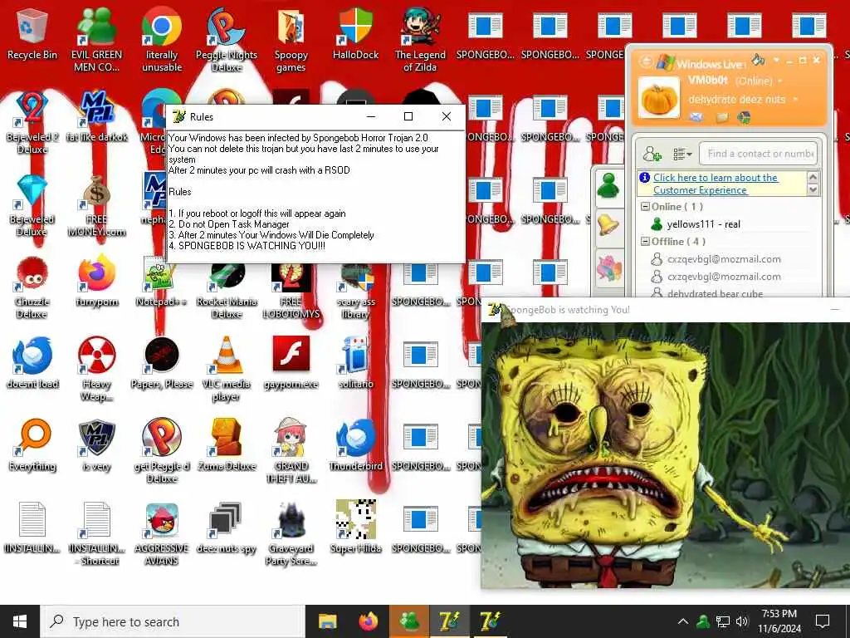Screen dimensions: 850x638
Task: Open the FREE MONEY.com money bag icon
Action: (96, 205)
